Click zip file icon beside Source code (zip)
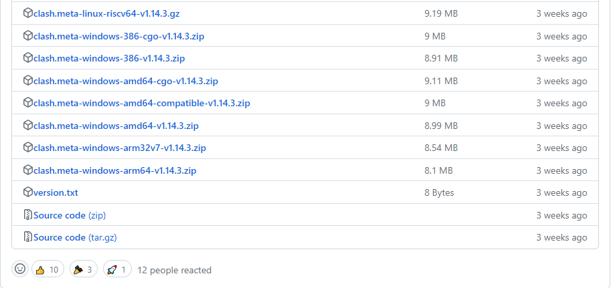Viewport: 611px width, 288px height. pyautogui.click(x=28, y=215)
